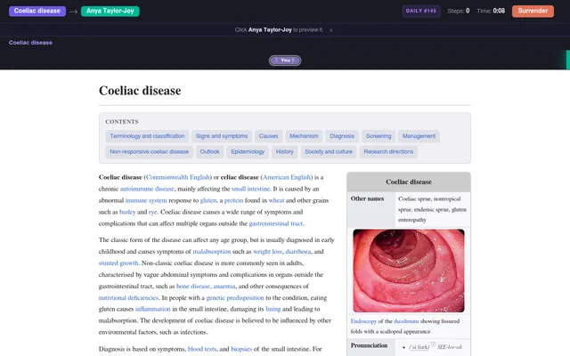570x356 pixels.
Task: Open the bone disease link
Action: pyautogui.click(x=193, y=287)
